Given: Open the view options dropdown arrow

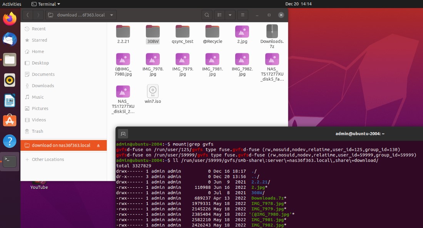Looking at the screenshot, I should [230, 15].
